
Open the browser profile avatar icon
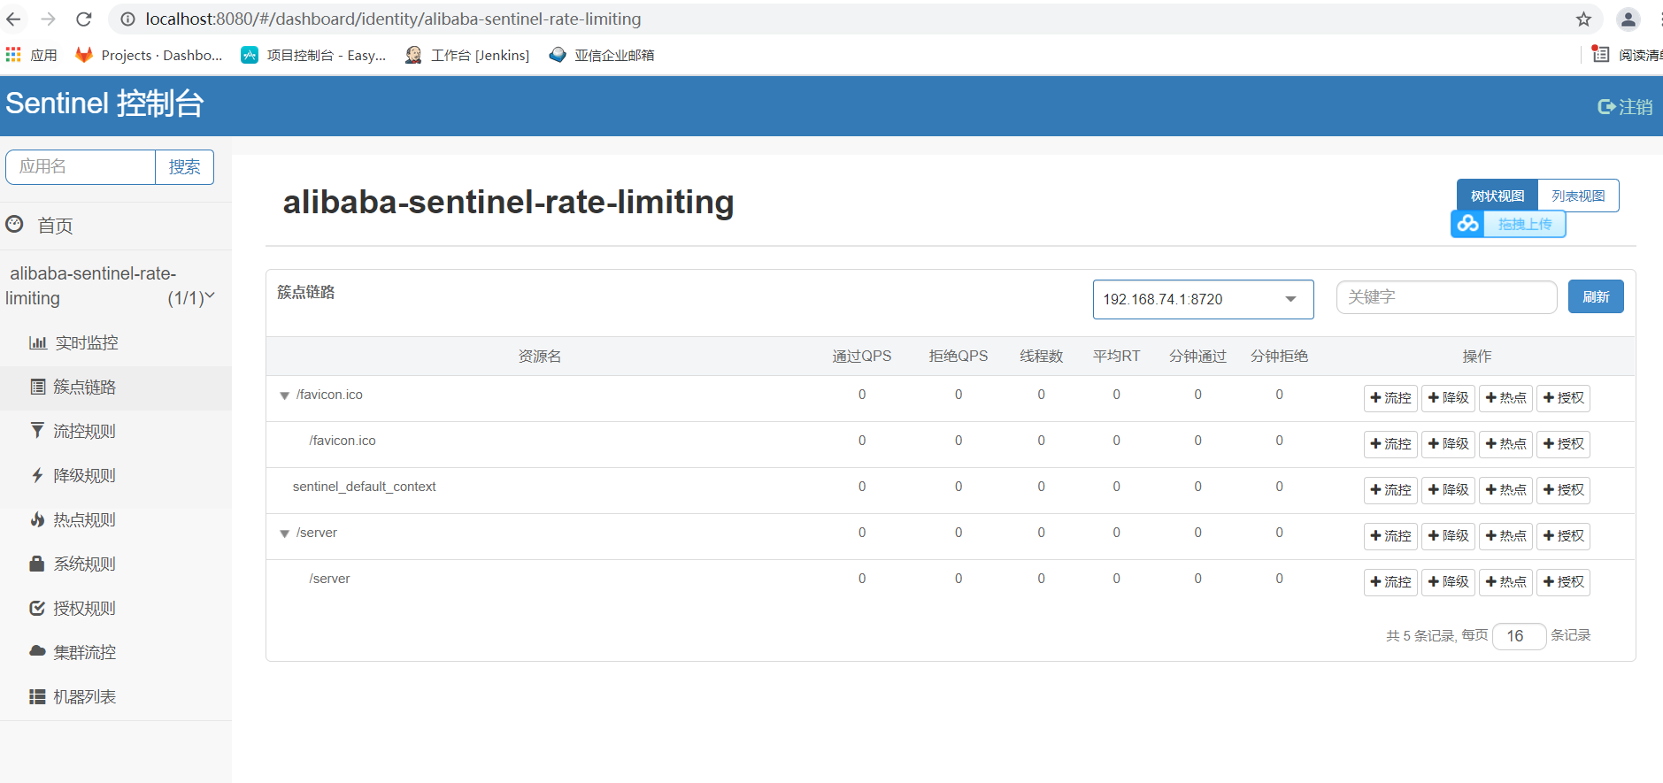[1628, 19]
